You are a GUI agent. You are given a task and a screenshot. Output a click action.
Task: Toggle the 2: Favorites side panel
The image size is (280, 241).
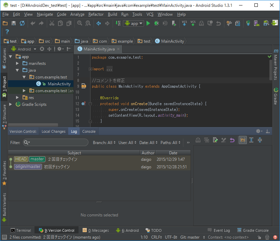point(4,173)
